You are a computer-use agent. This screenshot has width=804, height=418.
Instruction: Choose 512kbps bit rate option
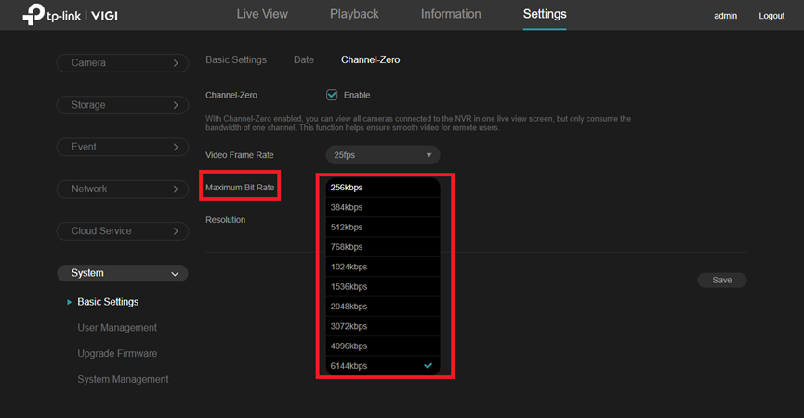point(383,227)
